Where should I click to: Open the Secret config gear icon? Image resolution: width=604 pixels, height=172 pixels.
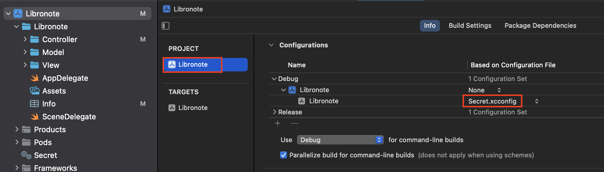[26, 155]
